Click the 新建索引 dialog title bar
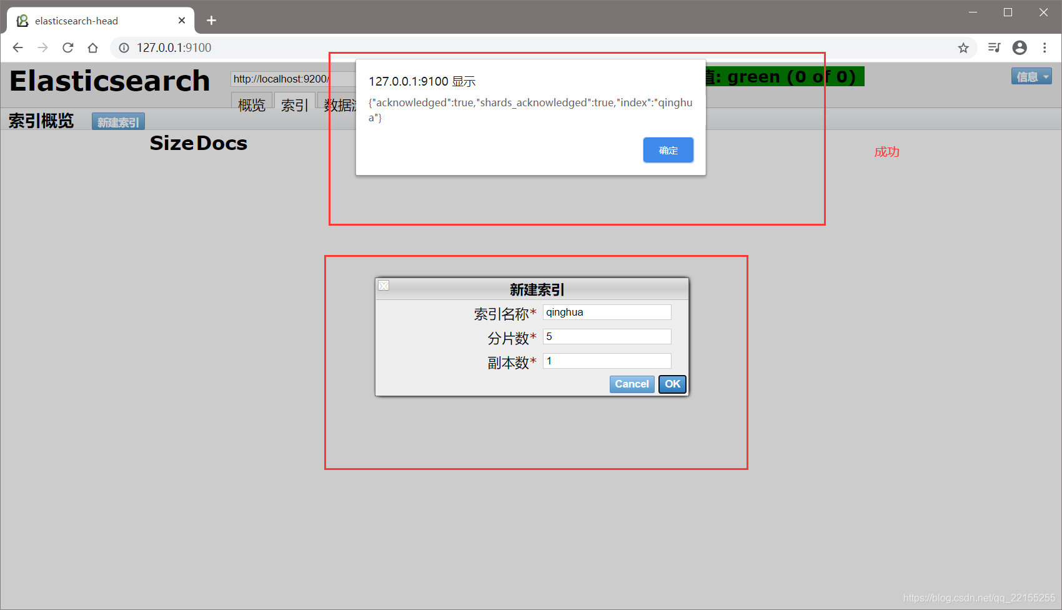 click(x=532, y=289)
